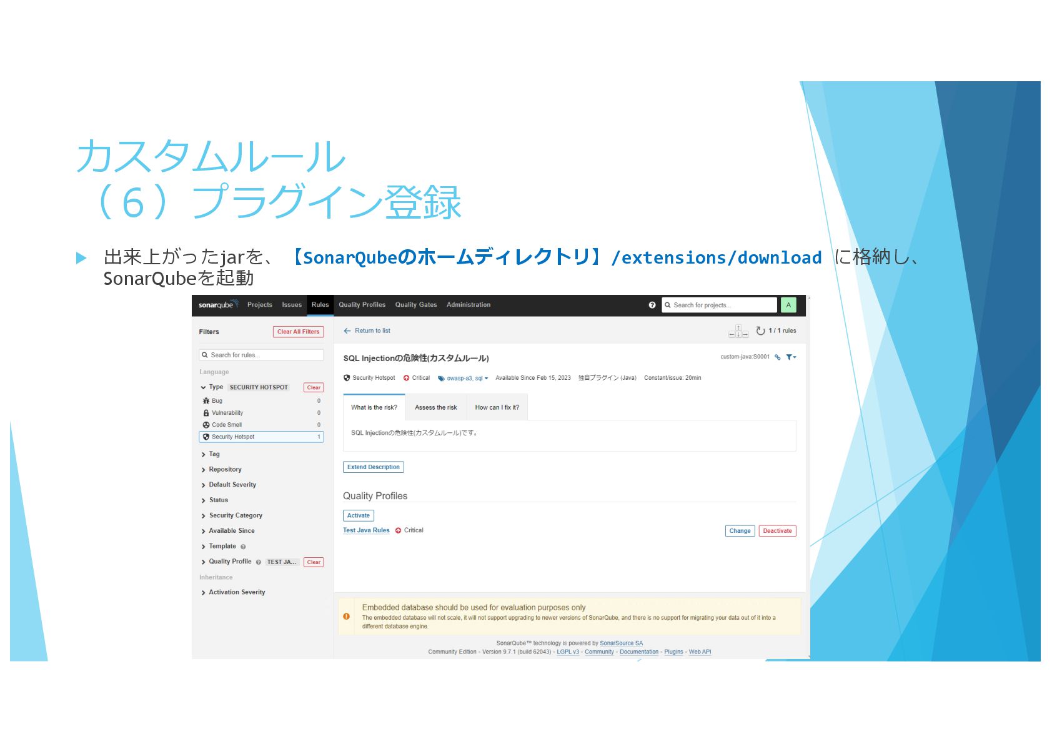Open Quality Profiles in the top navigation

point(362,305)
